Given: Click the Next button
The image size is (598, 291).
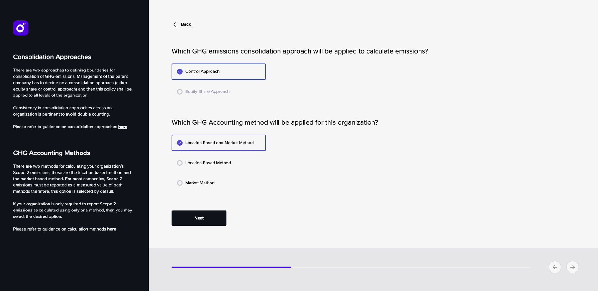Looking at the screenshot, I should (199, 218).
